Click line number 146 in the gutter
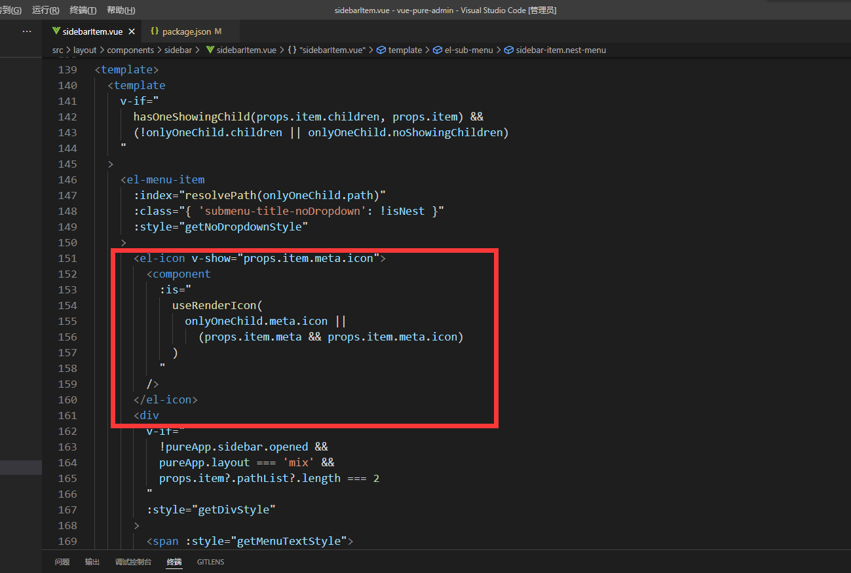Image resolution: width=851 pixels, height=573 pixels. tap(67, 179)
